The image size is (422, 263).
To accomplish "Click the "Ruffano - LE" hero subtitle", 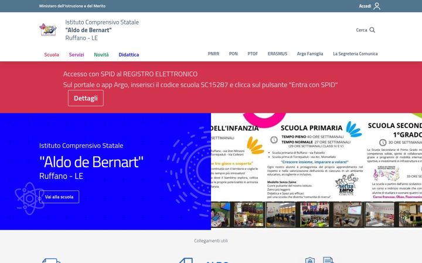I will coord(61,176).
